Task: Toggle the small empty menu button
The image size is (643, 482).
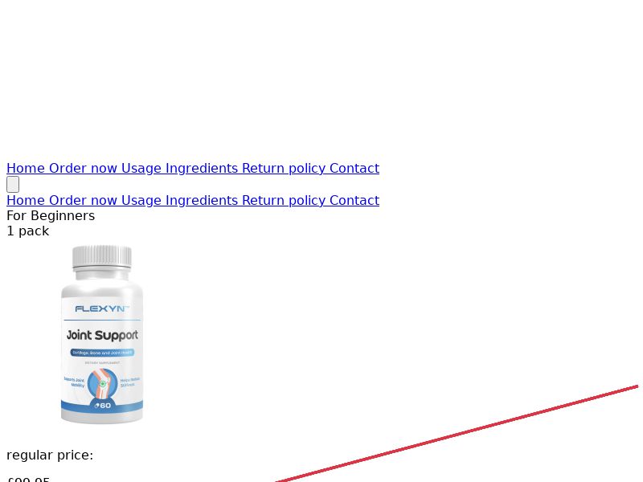Action: 13,185
